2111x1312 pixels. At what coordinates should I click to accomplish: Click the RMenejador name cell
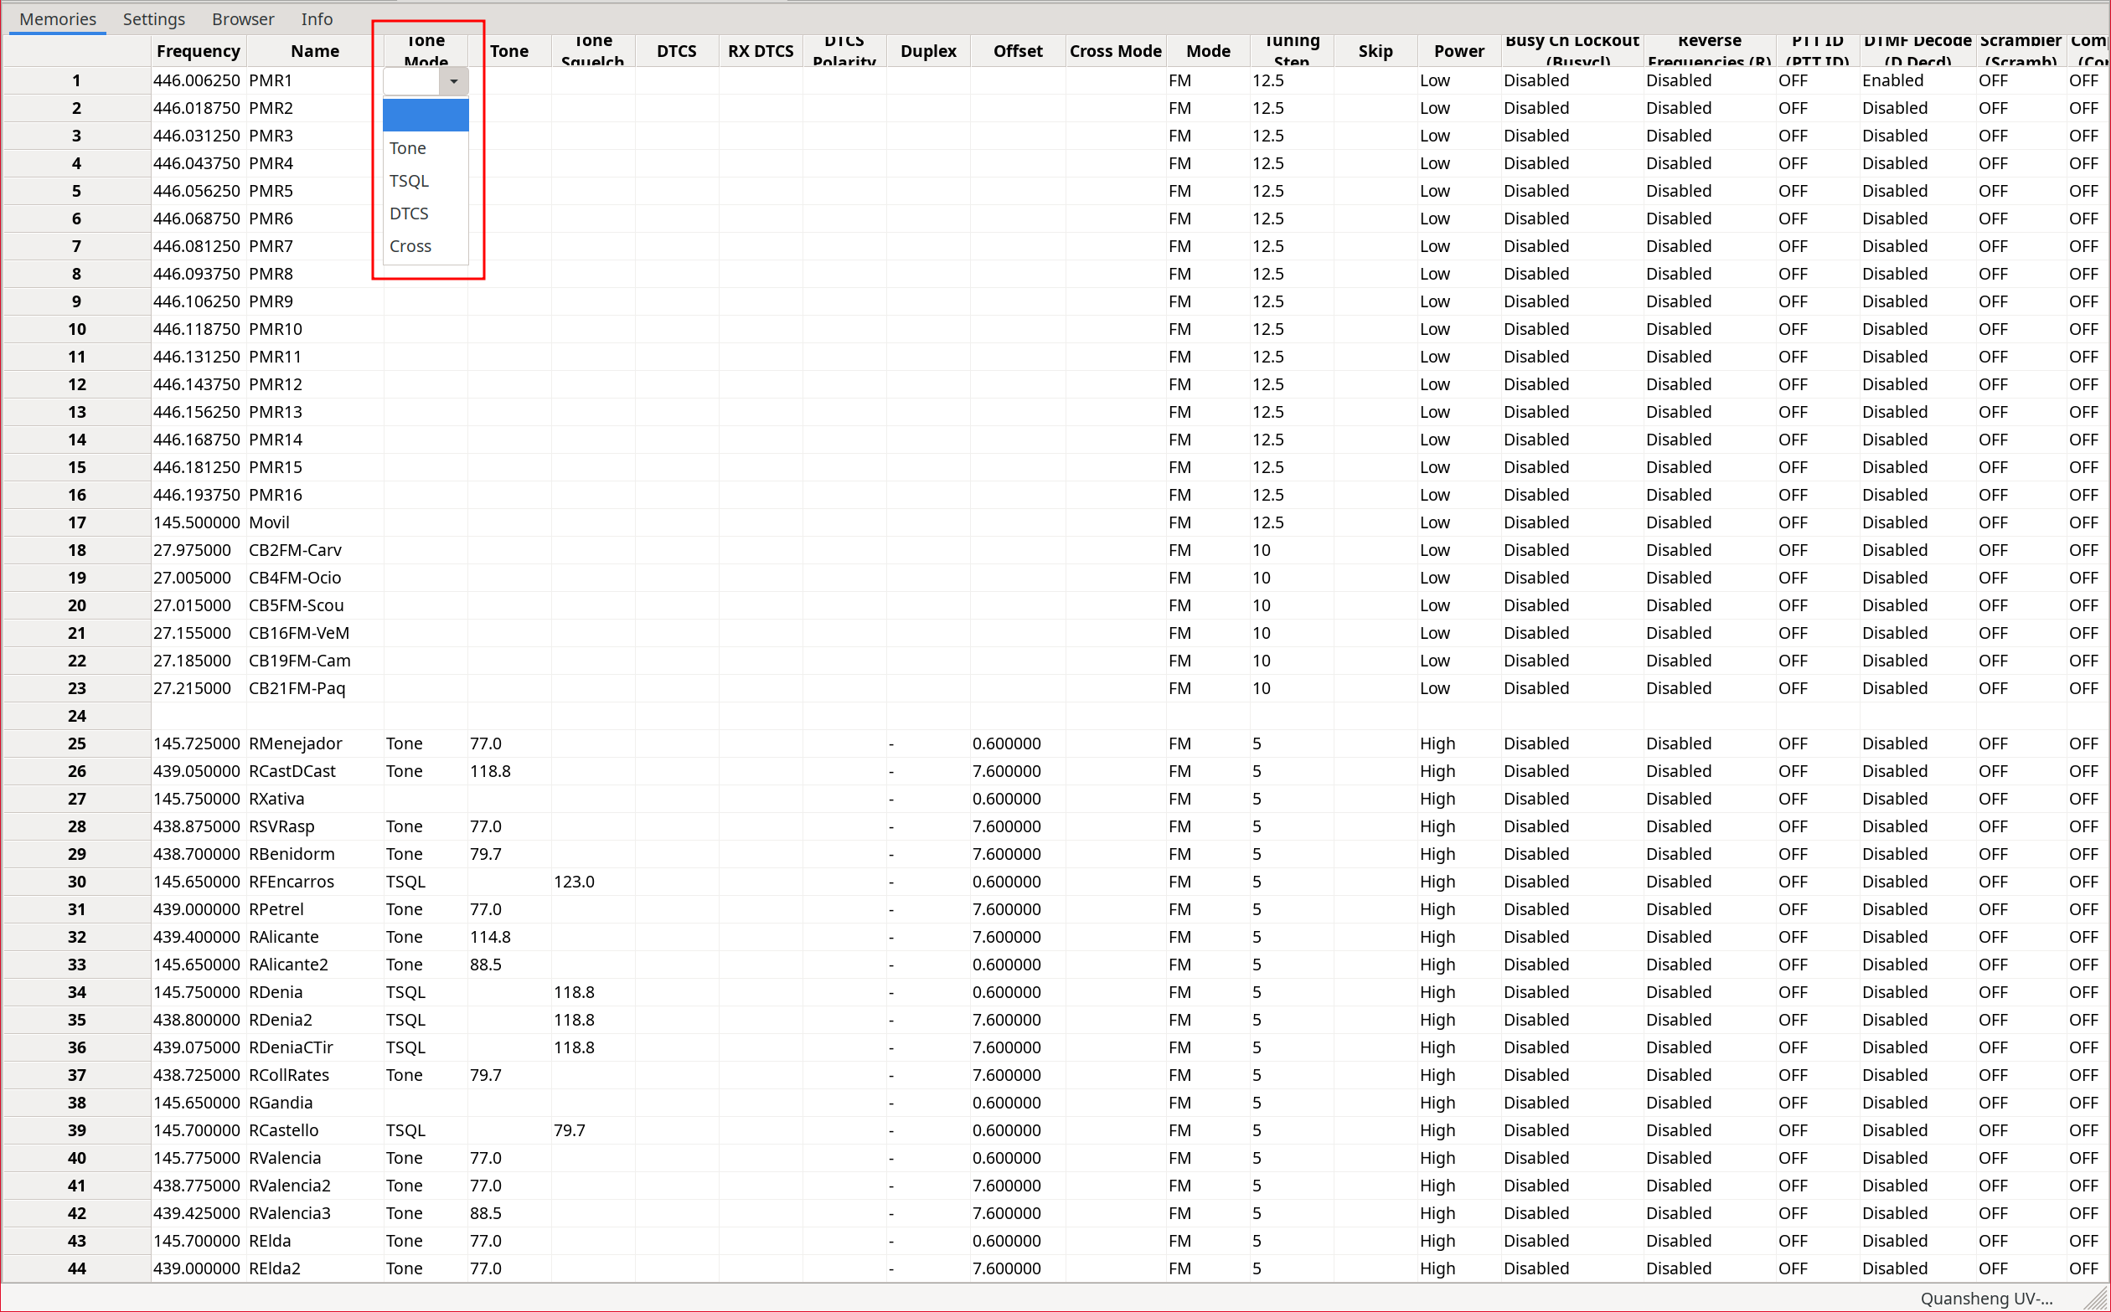point(295,743)
